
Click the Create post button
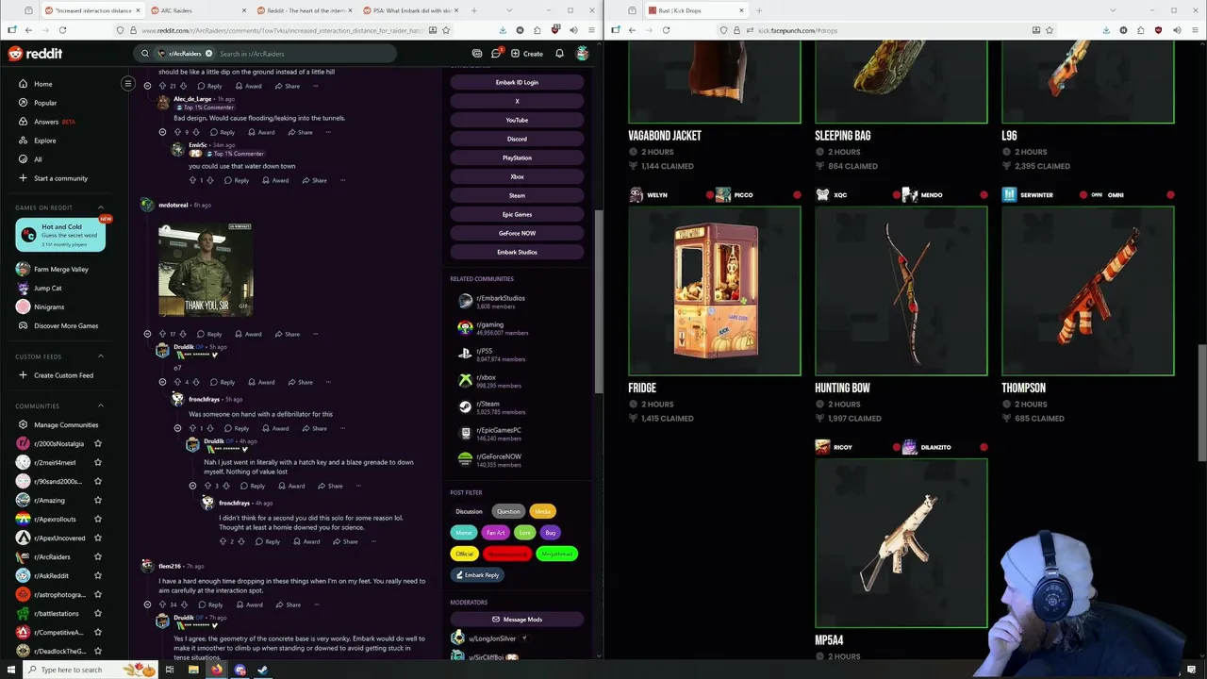coord(527,54)
